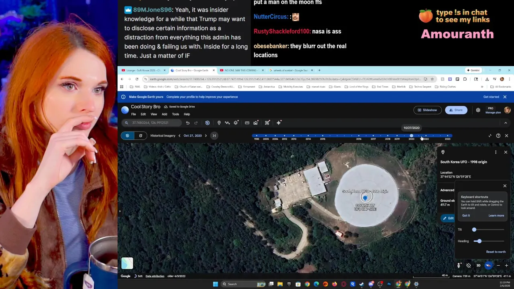The height and width of the screenshot is (289, 514).
Task: Click the Reset to north link
Action: [x=496, y=252]
